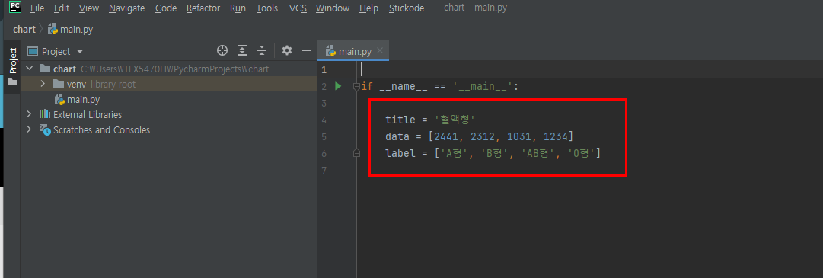The width and height of the screenshot is (823, 278).
Task: Click main.py breadcrumb in navigation bar
Action: coord(70,30)
